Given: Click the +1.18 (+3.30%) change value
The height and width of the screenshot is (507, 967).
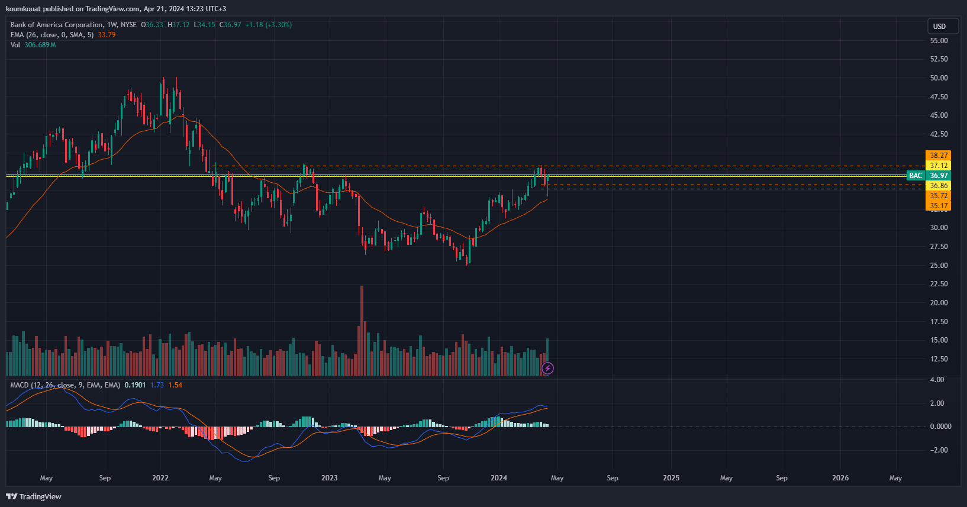Looking at the screenshot, I should (x=269, y=25).
